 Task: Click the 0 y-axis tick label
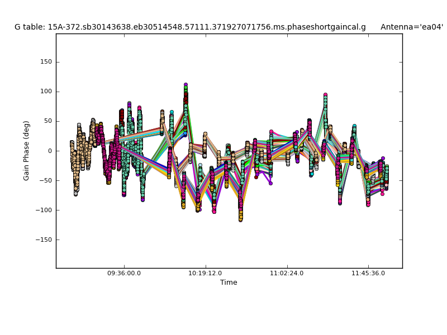pyautogui.click(x=50, y=151)
